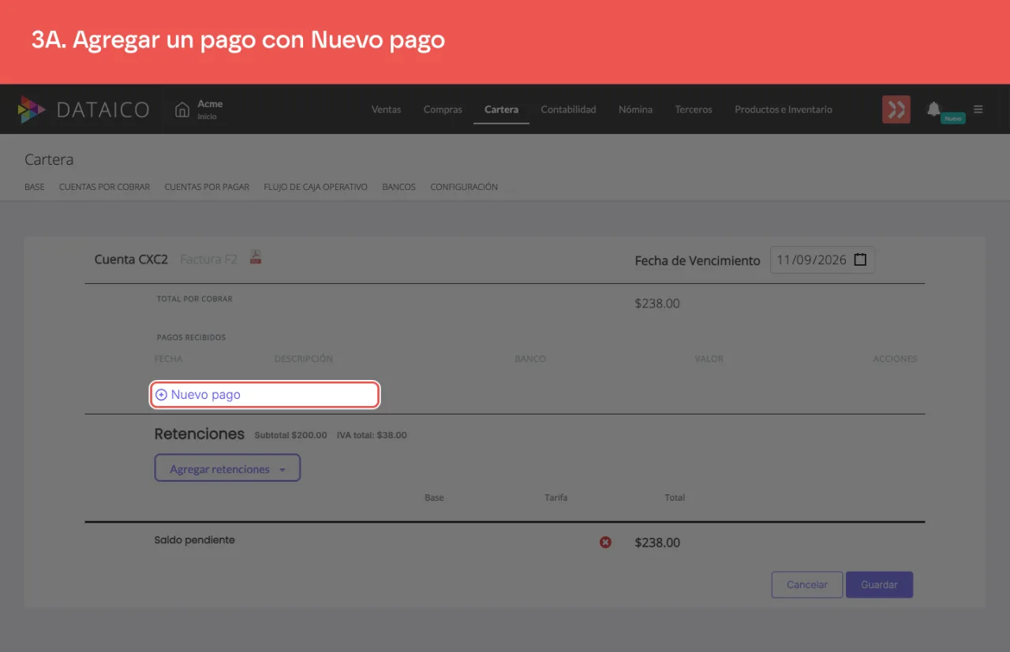Click the Tarifa column label
Viewport: 1010px width, 652px height.
coord(555,497)
